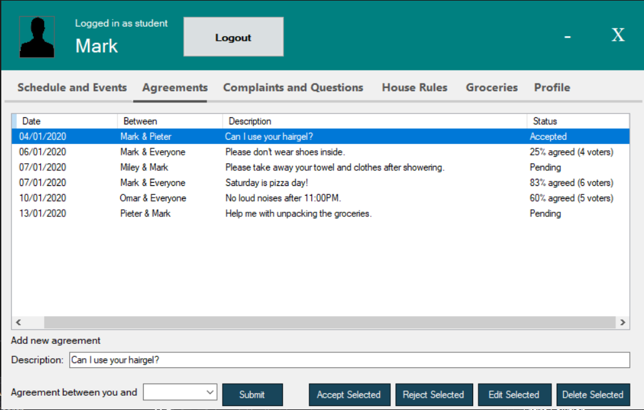Click the Delete Selected button

(593, 395)
